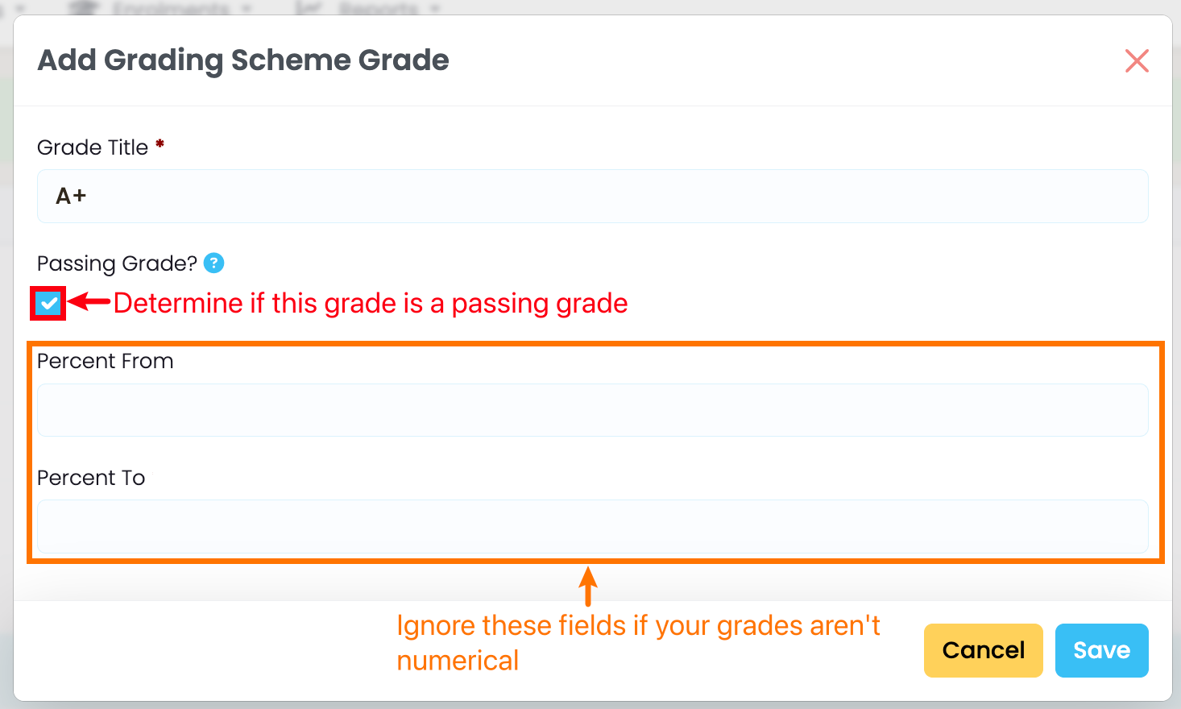1181x709 pixels.
Task: Click the Grade Title label
Action: [x=93, y=147]
